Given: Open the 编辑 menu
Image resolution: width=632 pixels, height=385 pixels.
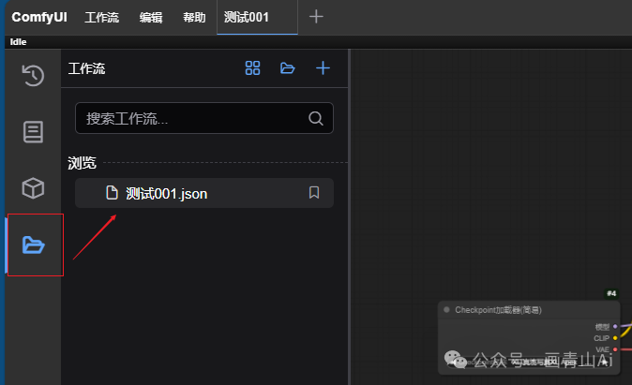Looking at the screenshot, I should [x=151, y=17].
